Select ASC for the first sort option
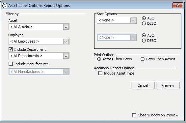 click(144, 18)
